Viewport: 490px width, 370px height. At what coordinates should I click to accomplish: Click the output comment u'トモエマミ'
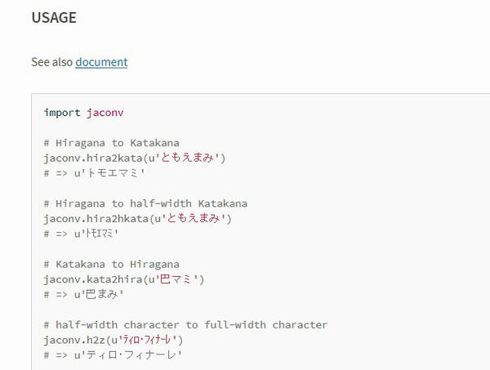coord(94,173)
